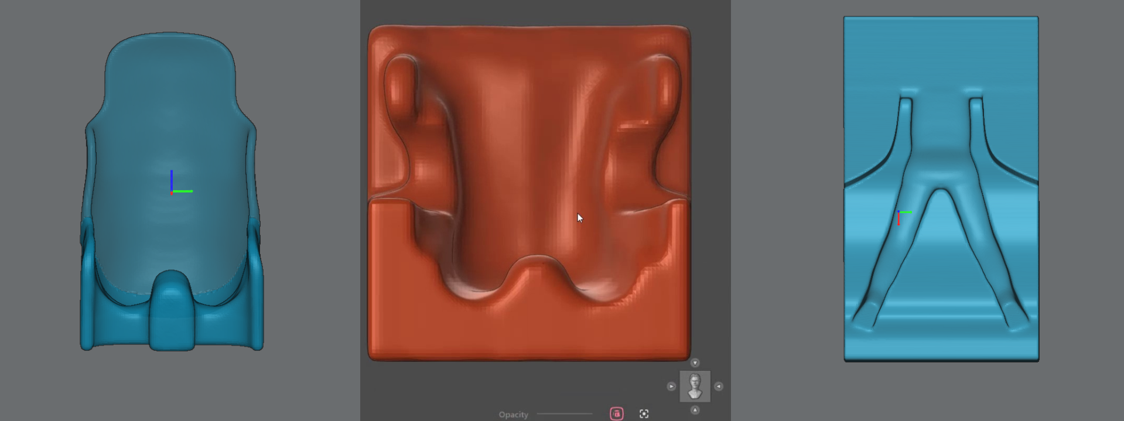Click the frame/focus view icon

tap(644, 414)
